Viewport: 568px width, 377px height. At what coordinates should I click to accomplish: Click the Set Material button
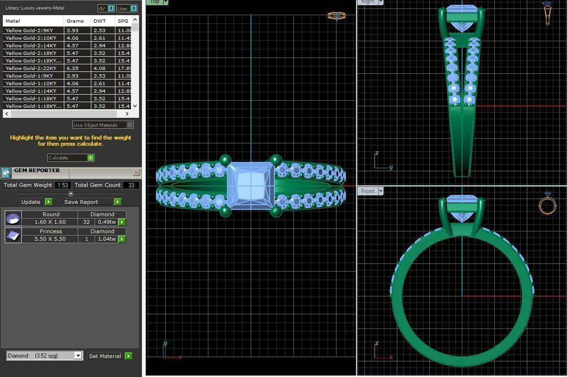110,356
